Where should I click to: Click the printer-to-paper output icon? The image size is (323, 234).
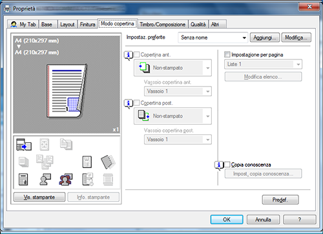click(x=24, y=144)
